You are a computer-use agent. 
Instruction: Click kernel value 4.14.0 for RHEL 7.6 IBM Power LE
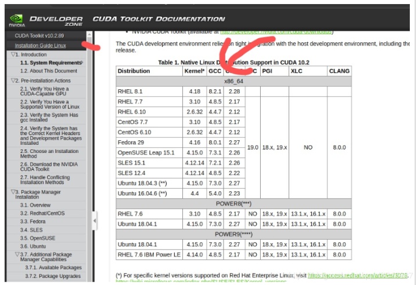[x=194, y=255]
